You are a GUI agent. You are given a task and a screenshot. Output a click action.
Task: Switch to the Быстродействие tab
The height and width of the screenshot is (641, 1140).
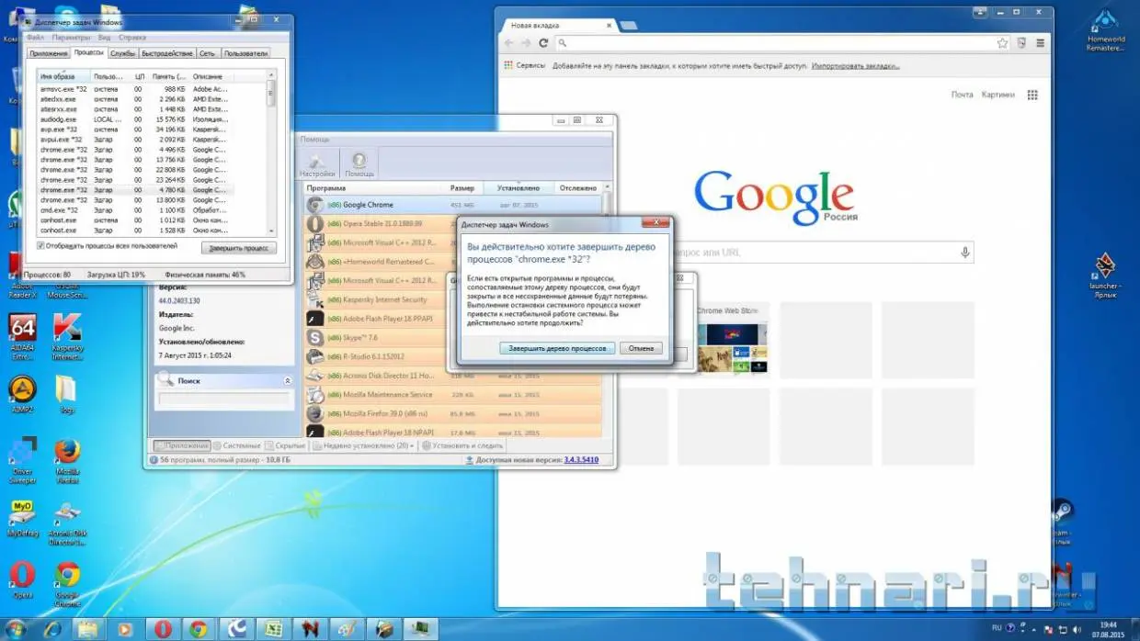click(168, 53)
